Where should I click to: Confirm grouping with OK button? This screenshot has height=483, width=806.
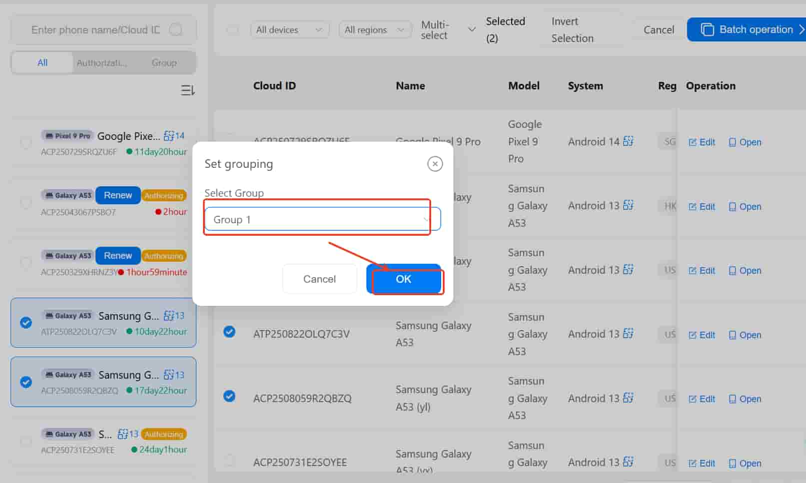click(404, 279)
